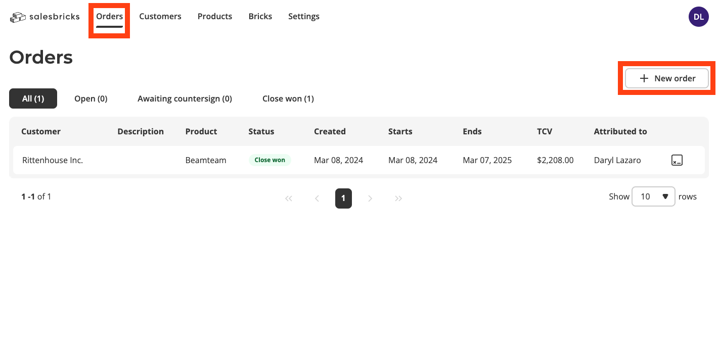Image resolution: width=719 pixels, height=352 pixels.
Task: Go to the first page using the double-left arrow
Action: pos(289,198)
